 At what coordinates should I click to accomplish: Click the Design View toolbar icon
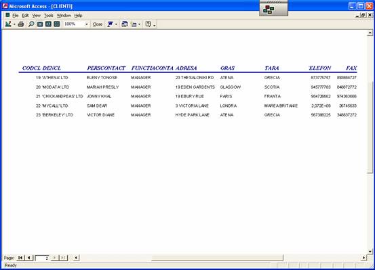click(8, 24)
